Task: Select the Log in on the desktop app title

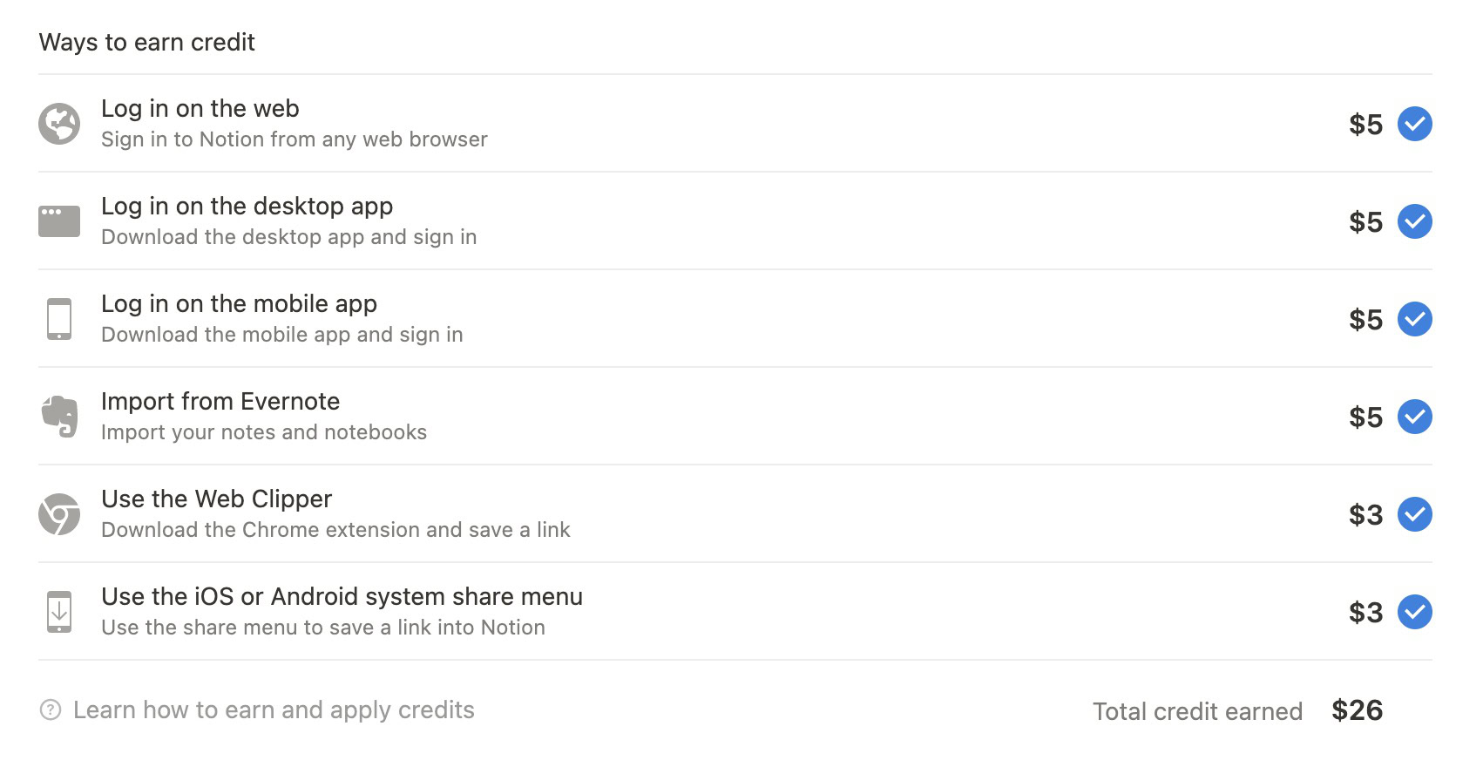Action: (247, 207)
